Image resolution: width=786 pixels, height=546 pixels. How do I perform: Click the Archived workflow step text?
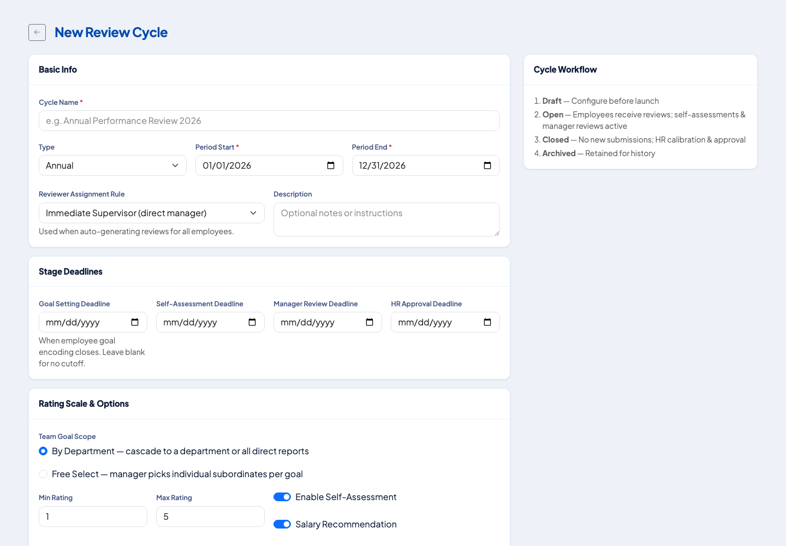tap(599, 153)
